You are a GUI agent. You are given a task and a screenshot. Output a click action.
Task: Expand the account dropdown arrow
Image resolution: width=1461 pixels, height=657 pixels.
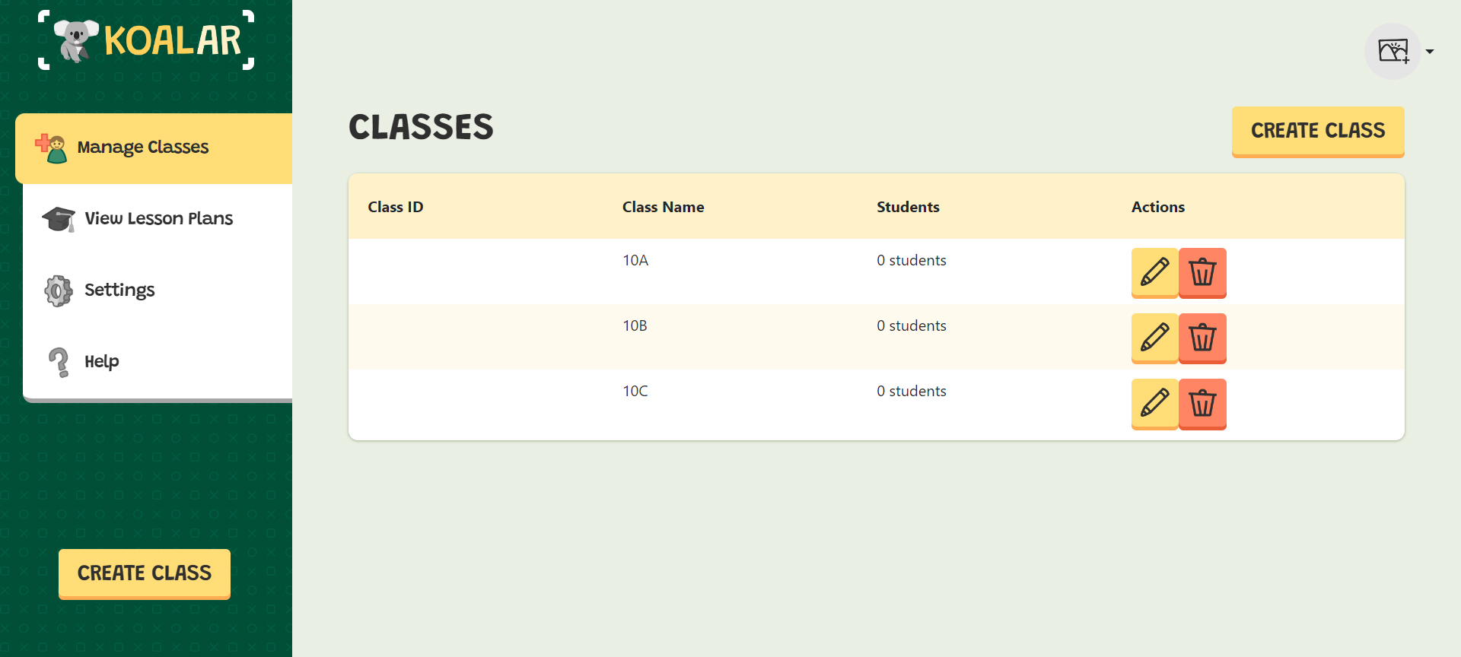click(1430, 52)
